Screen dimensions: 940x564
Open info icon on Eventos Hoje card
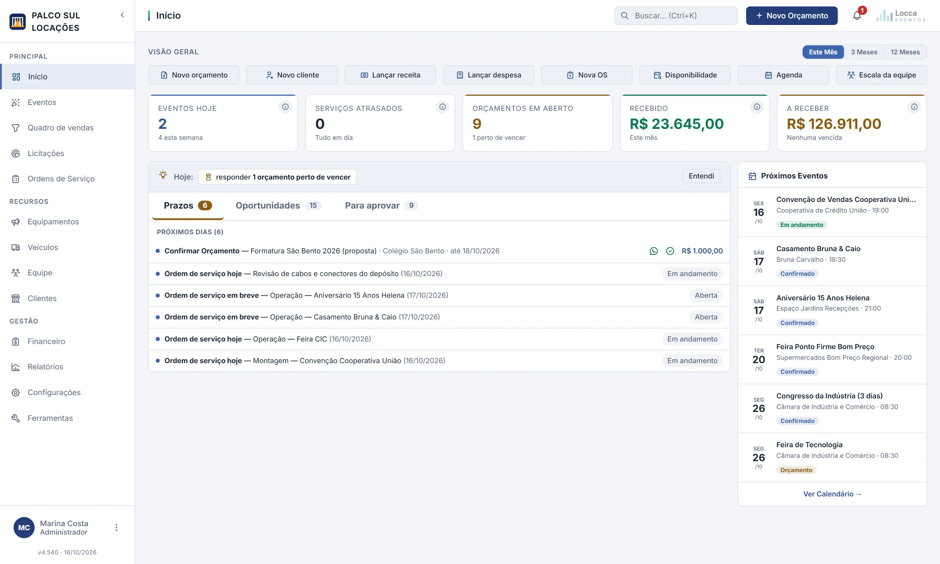(285, 107)
